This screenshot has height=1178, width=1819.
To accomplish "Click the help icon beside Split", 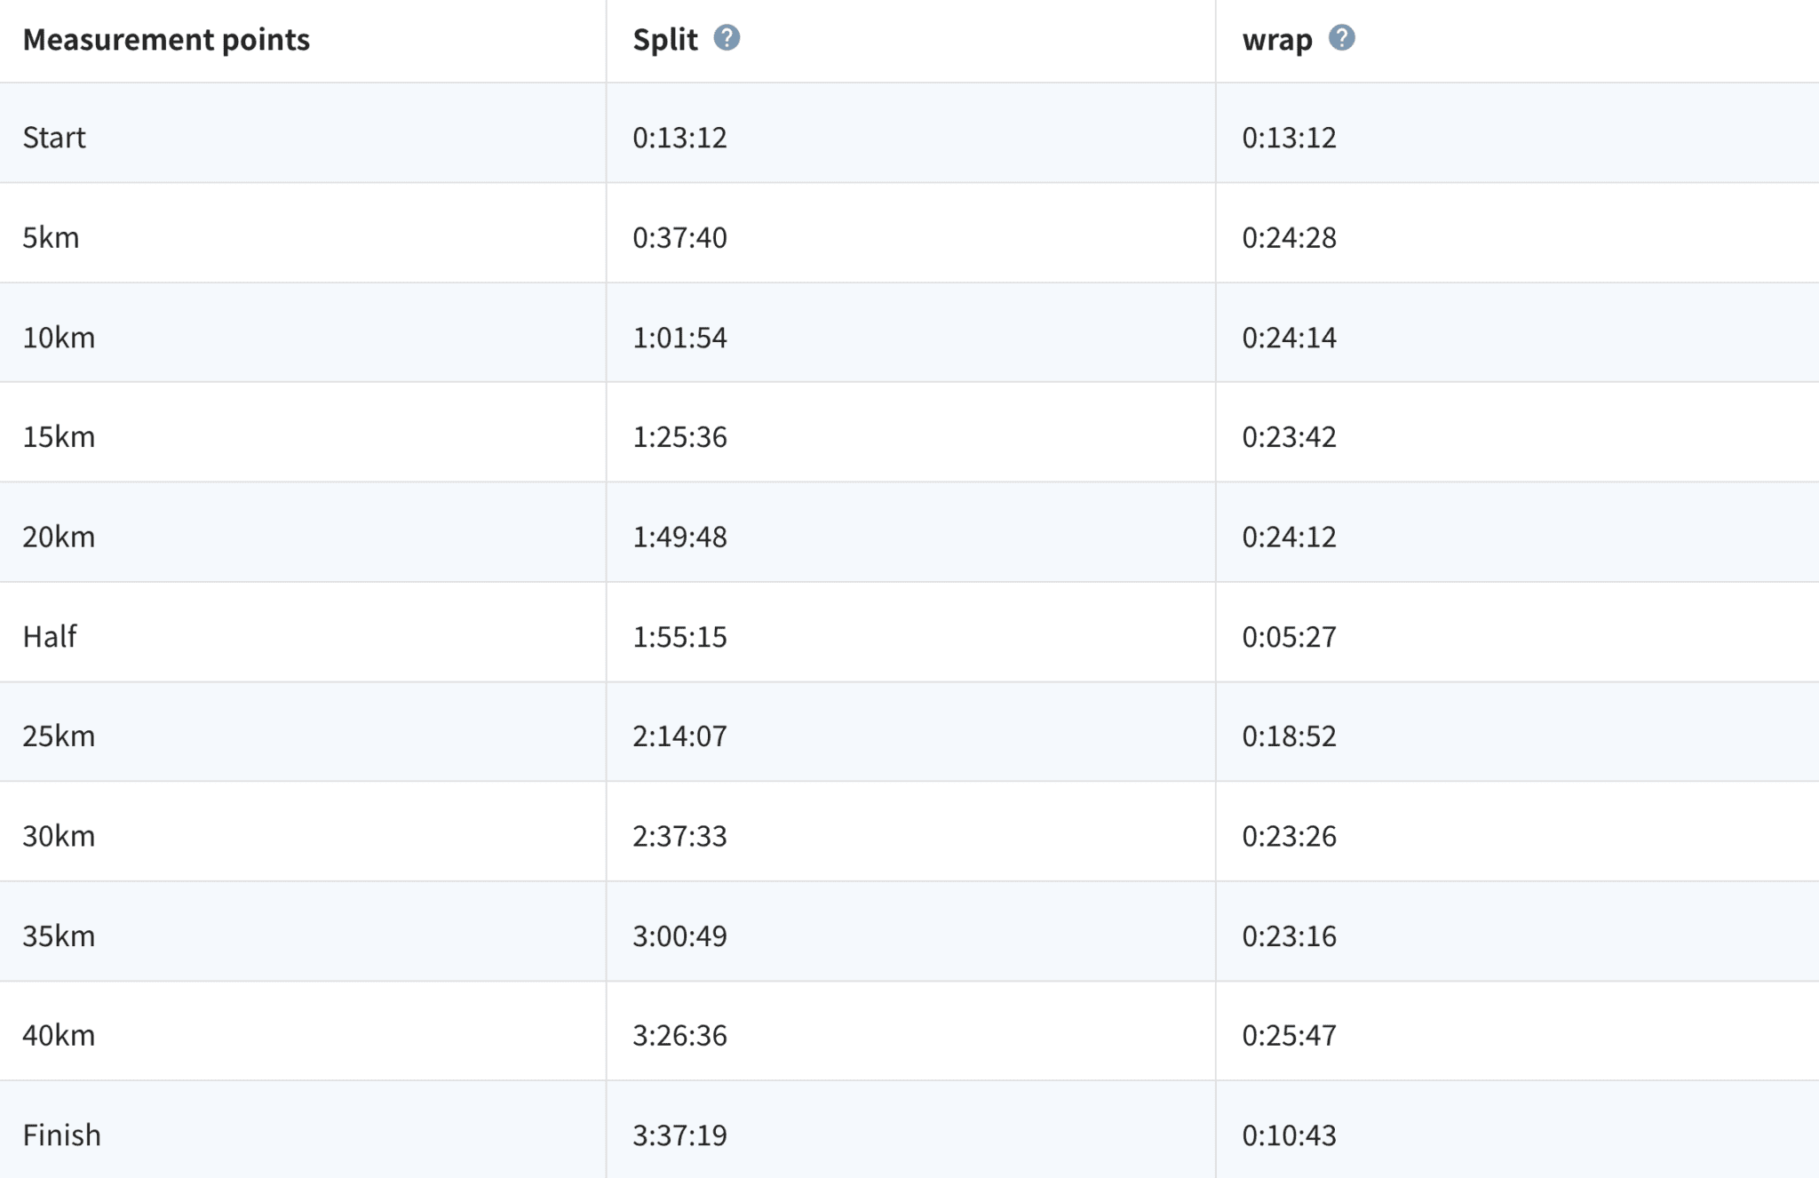I will [x=727, y=38].
